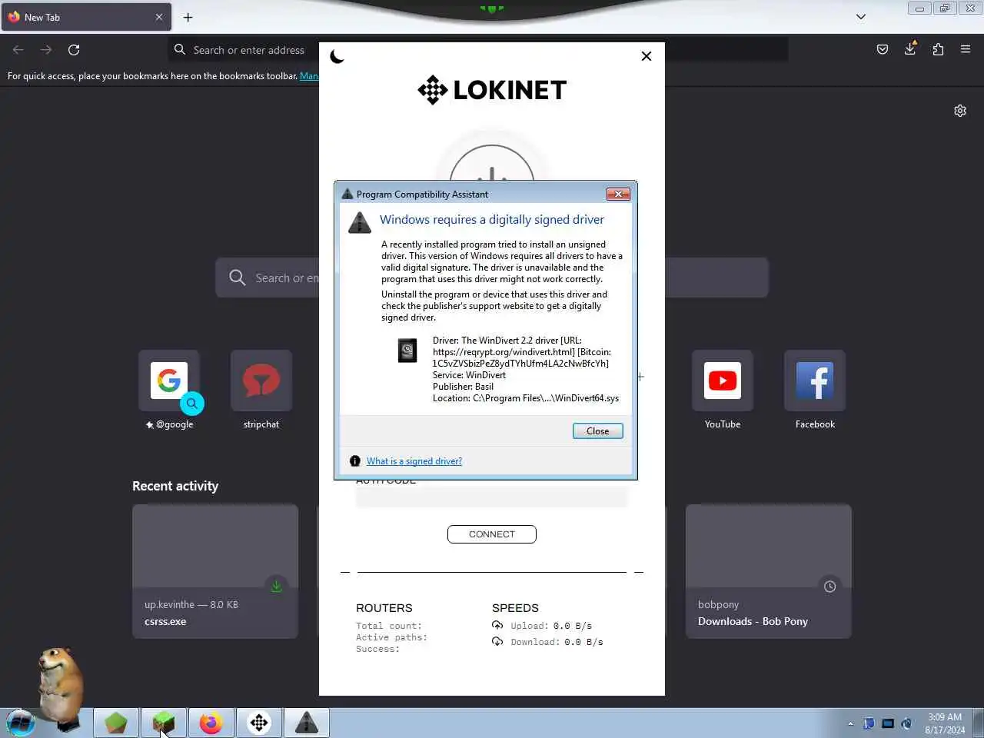Click the Download speed icon
The height and width of the screenshot is (738, 984).
pos(497,642)
